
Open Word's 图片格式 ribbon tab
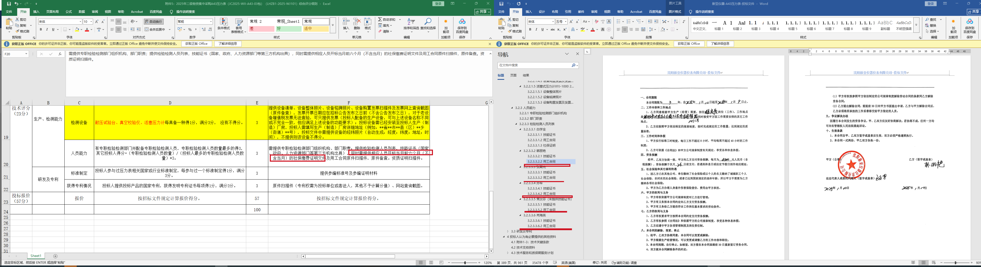pyautogui.click(x=675, y=12)
